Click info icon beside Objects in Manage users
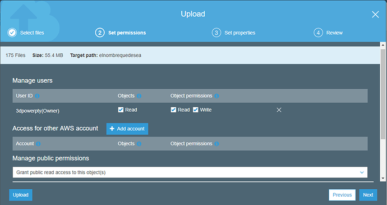Screen dimensions: 387x205 (x=139, y=96)
